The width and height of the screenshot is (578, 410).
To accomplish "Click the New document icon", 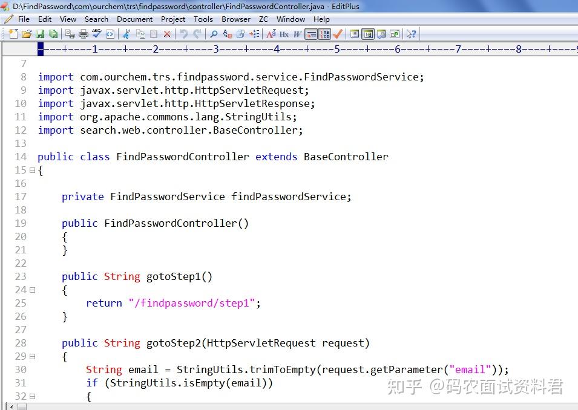I will pyautogui.click(x=13, y=34).
